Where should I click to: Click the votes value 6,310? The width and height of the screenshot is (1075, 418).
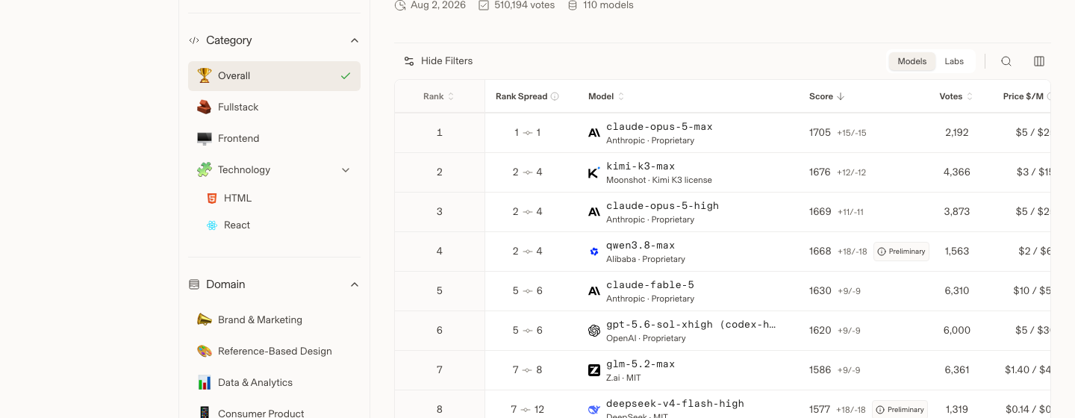pos(956,291)
